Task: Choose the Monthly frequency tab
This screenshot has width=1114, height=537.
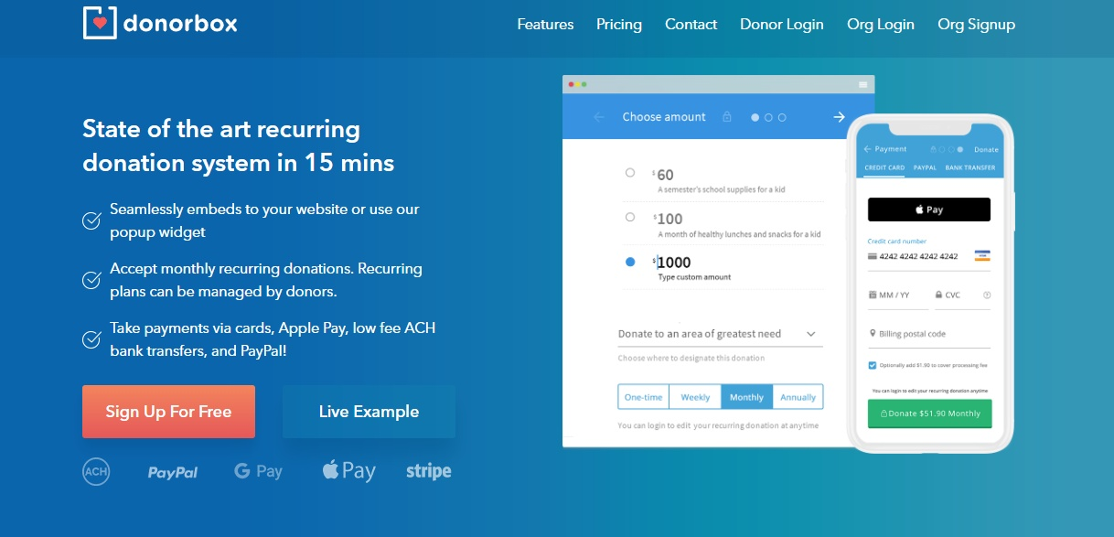Action: tap(746, 397)
